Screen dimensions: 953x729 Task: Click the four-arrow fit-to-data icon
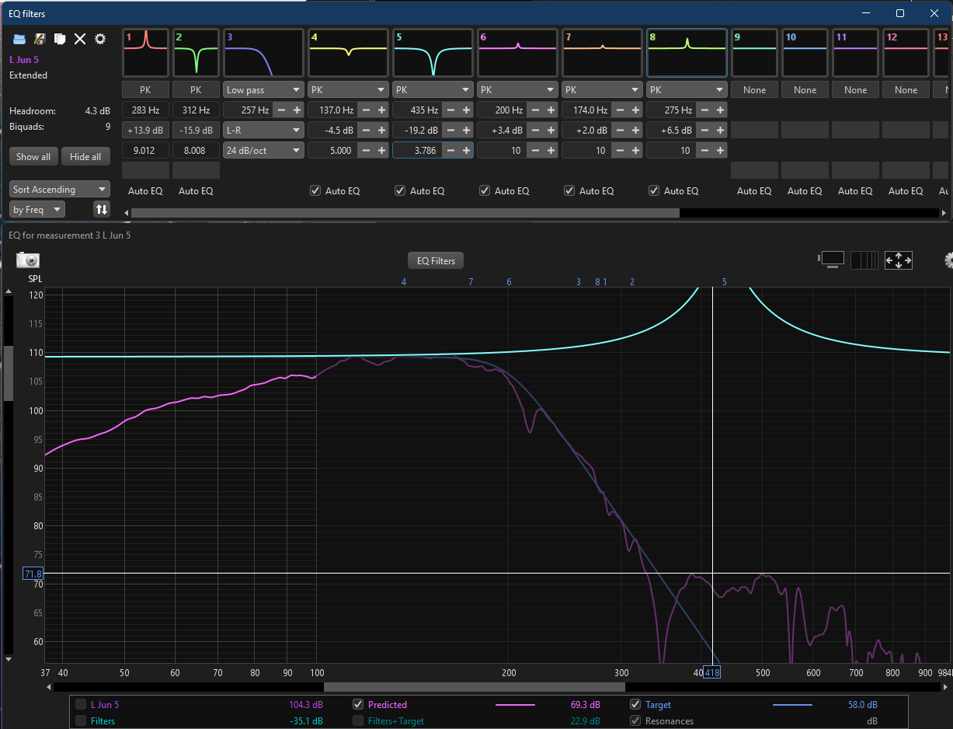coord(899,260)
